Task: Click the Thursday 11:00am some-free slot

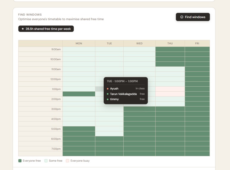Action: coord(170,69)
